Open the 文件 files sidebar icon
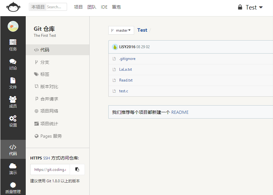The image size is (273, 195). point(13,83)
